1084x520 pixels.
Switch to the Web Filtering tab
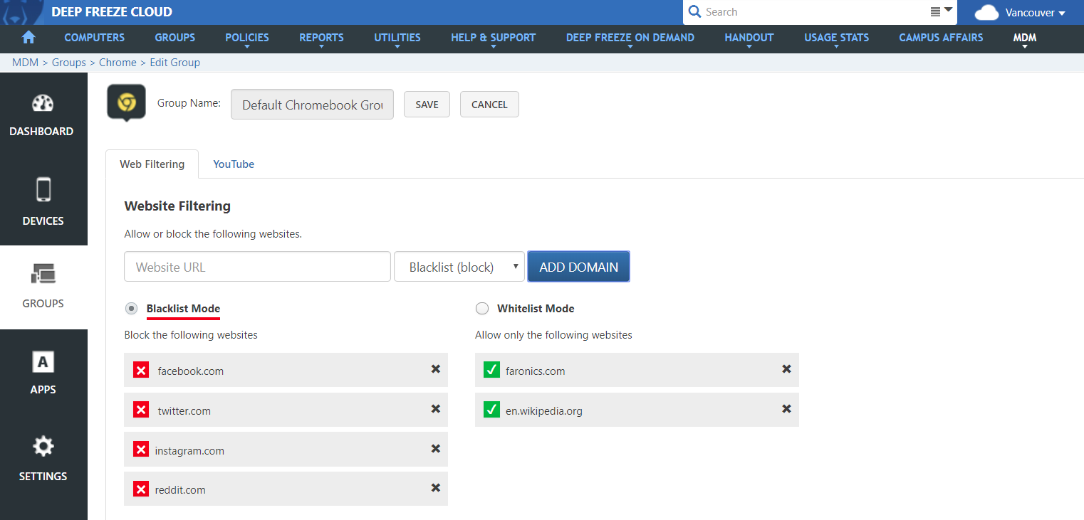pos(152,164)
